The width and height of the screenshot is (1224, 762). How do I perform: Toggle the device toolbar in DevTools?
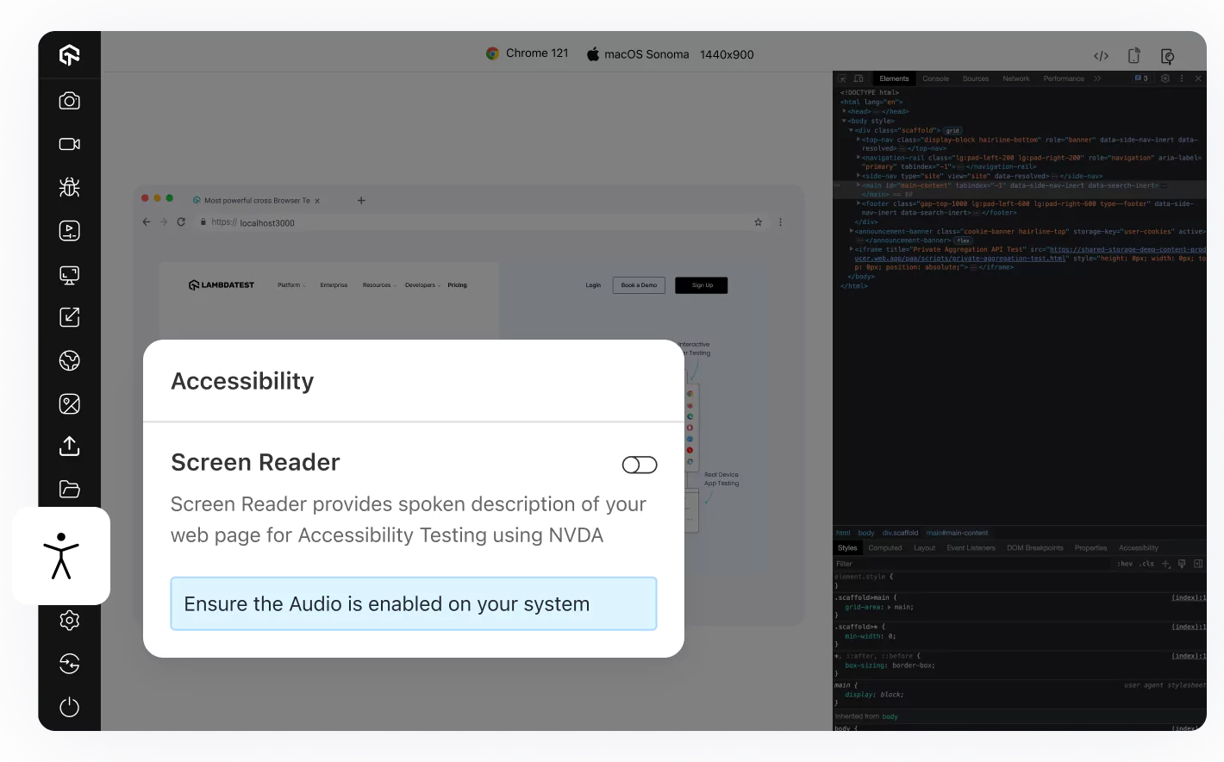tap(859, 78)
